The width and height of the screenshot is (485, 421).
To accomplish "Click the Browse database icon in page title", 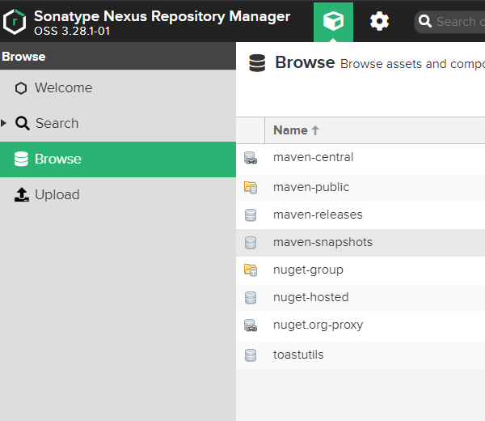I will [257, 63].
